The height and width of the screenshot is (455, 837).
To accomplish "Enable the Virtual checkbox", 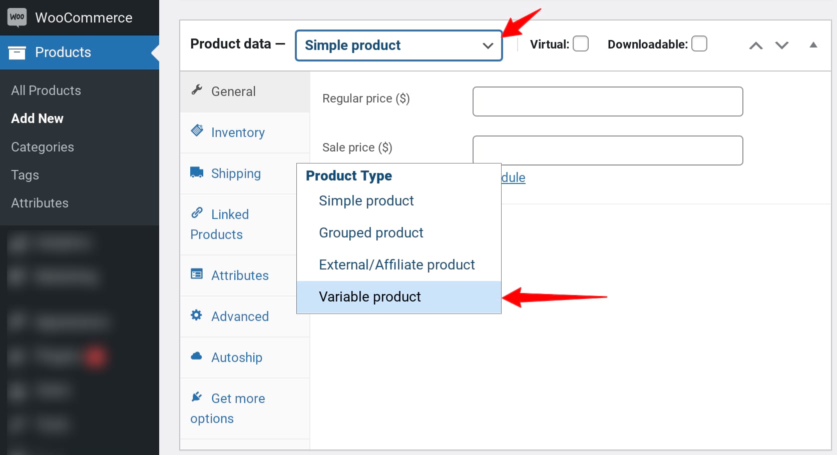I will [x=580, y=44].
